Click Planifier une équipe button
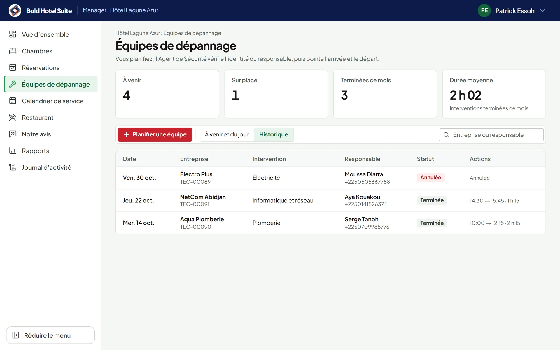The image size is (560, 350). tap(155, 135)
